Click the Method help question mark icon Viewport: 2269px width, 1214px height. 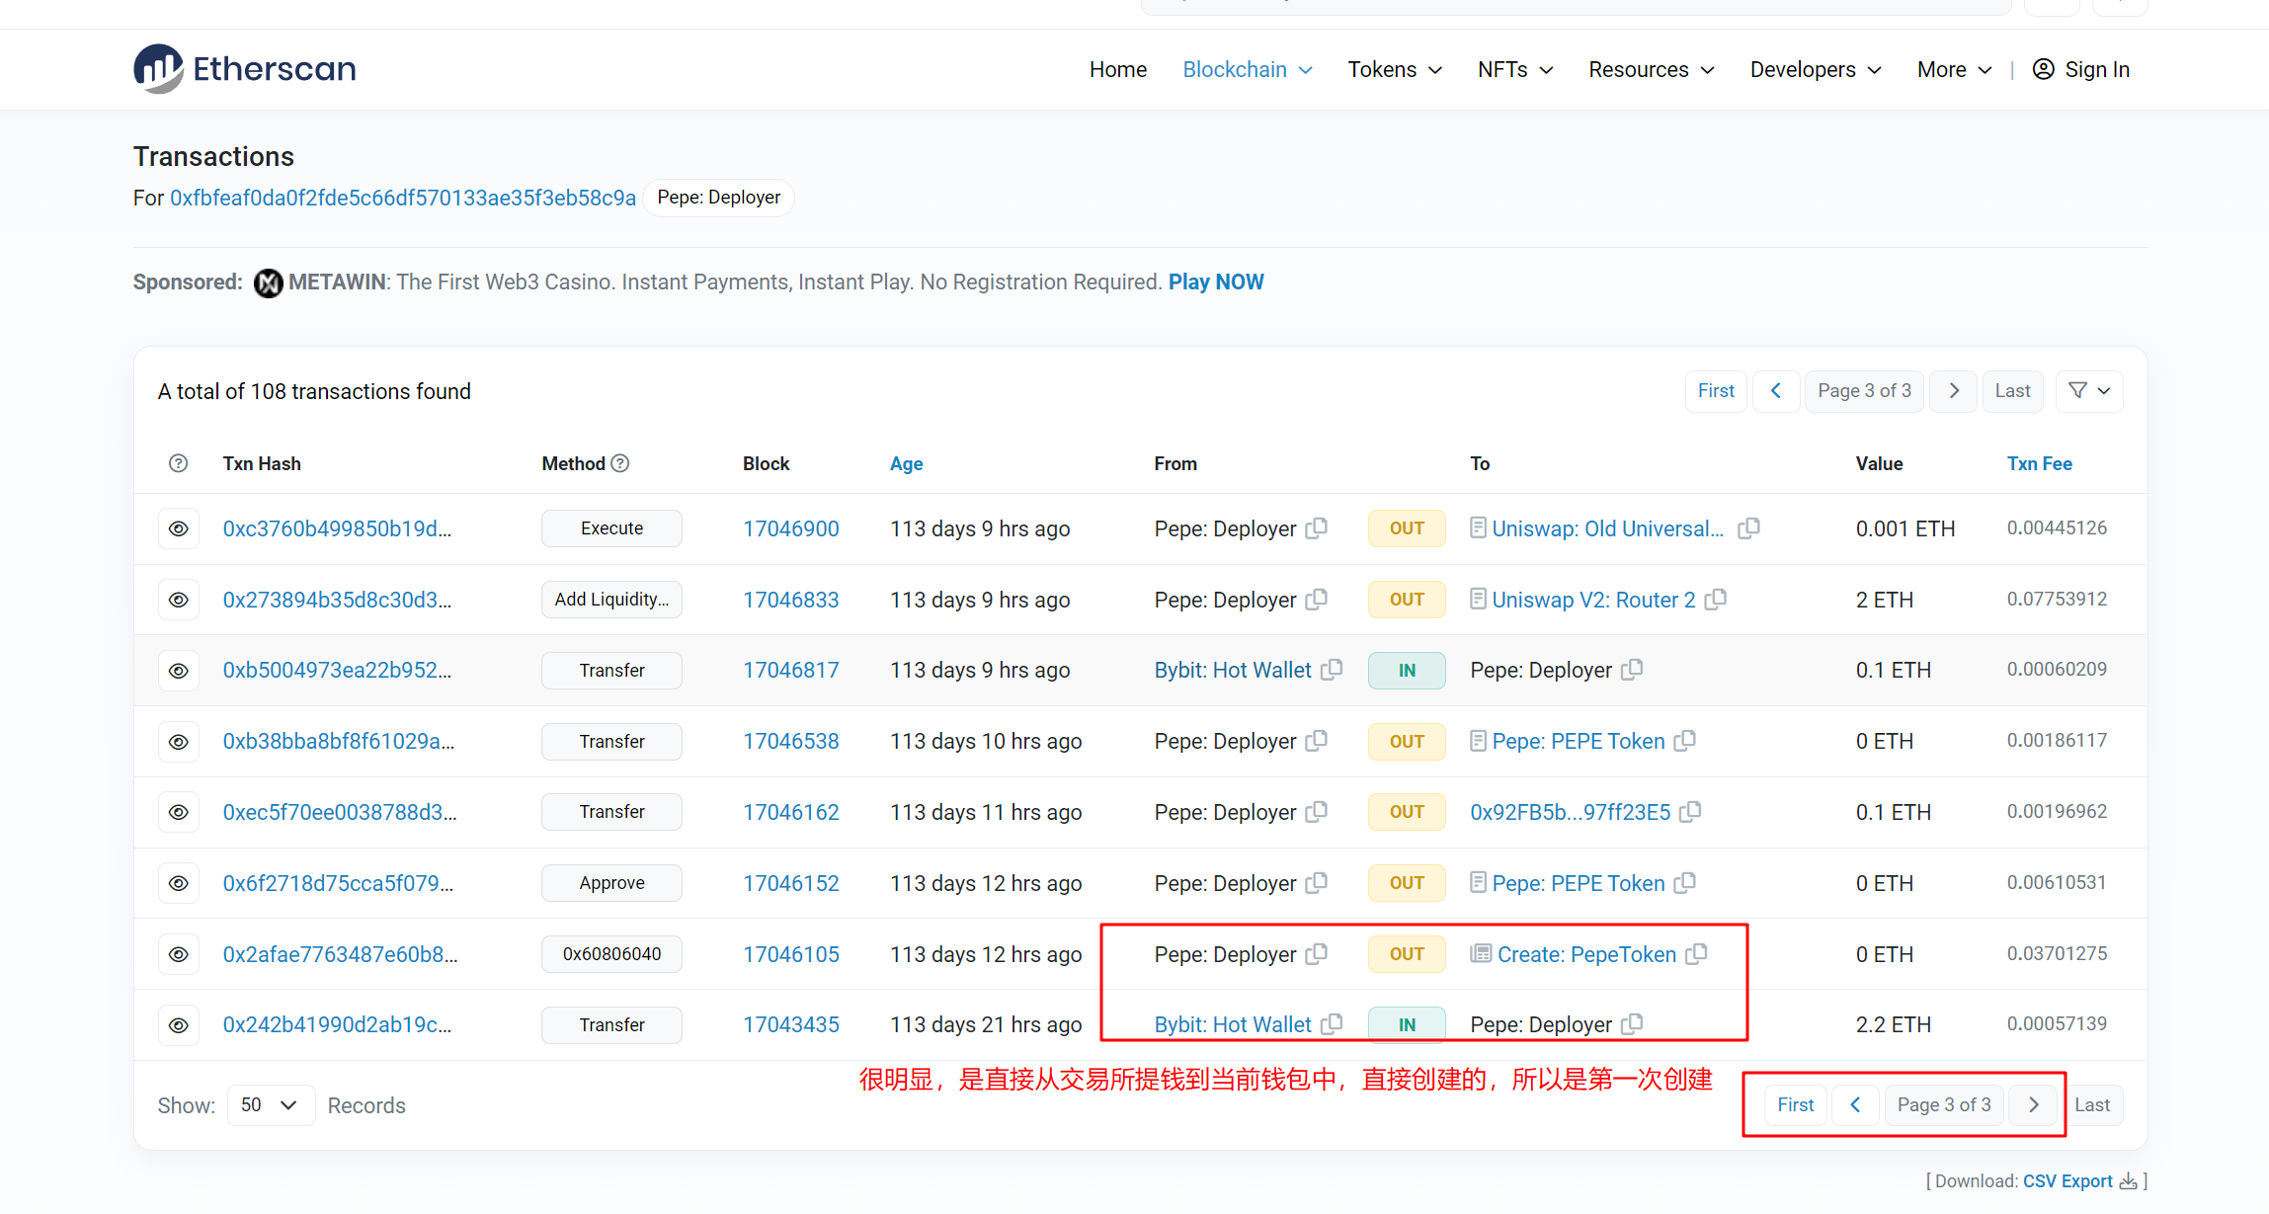620,463
